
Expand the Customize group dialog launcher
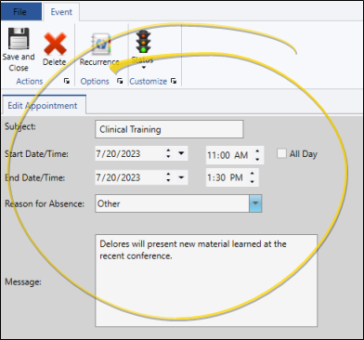pyautogui.click(x=174, y=81)
